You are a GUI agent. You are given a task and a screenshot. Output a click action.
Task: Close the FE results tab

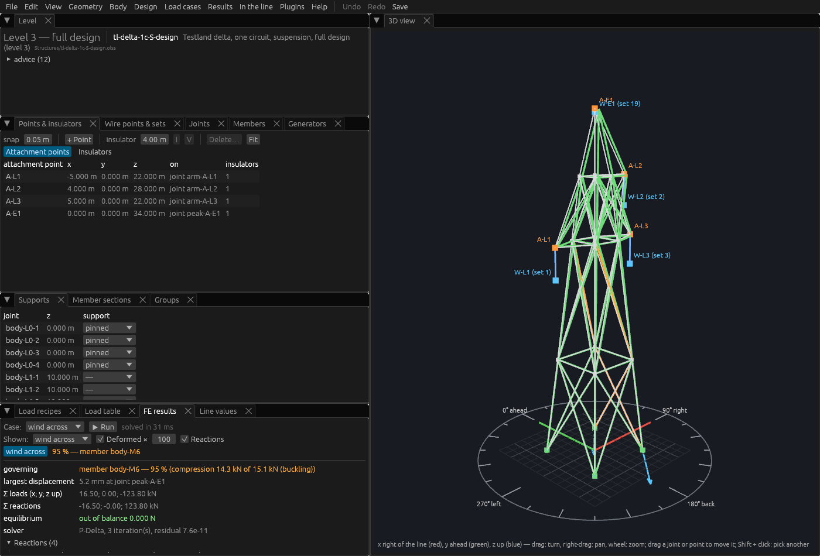point(188,411)
